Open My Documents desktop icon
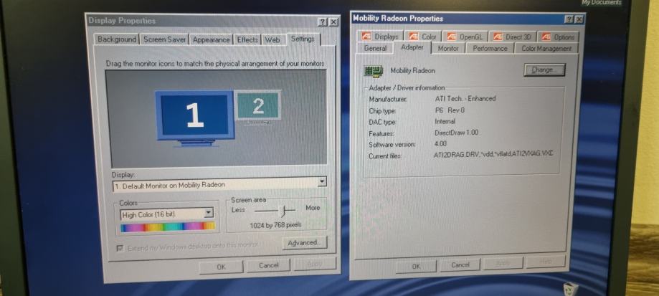The height and width of the screenshot is (296, 659). [602, 3]
